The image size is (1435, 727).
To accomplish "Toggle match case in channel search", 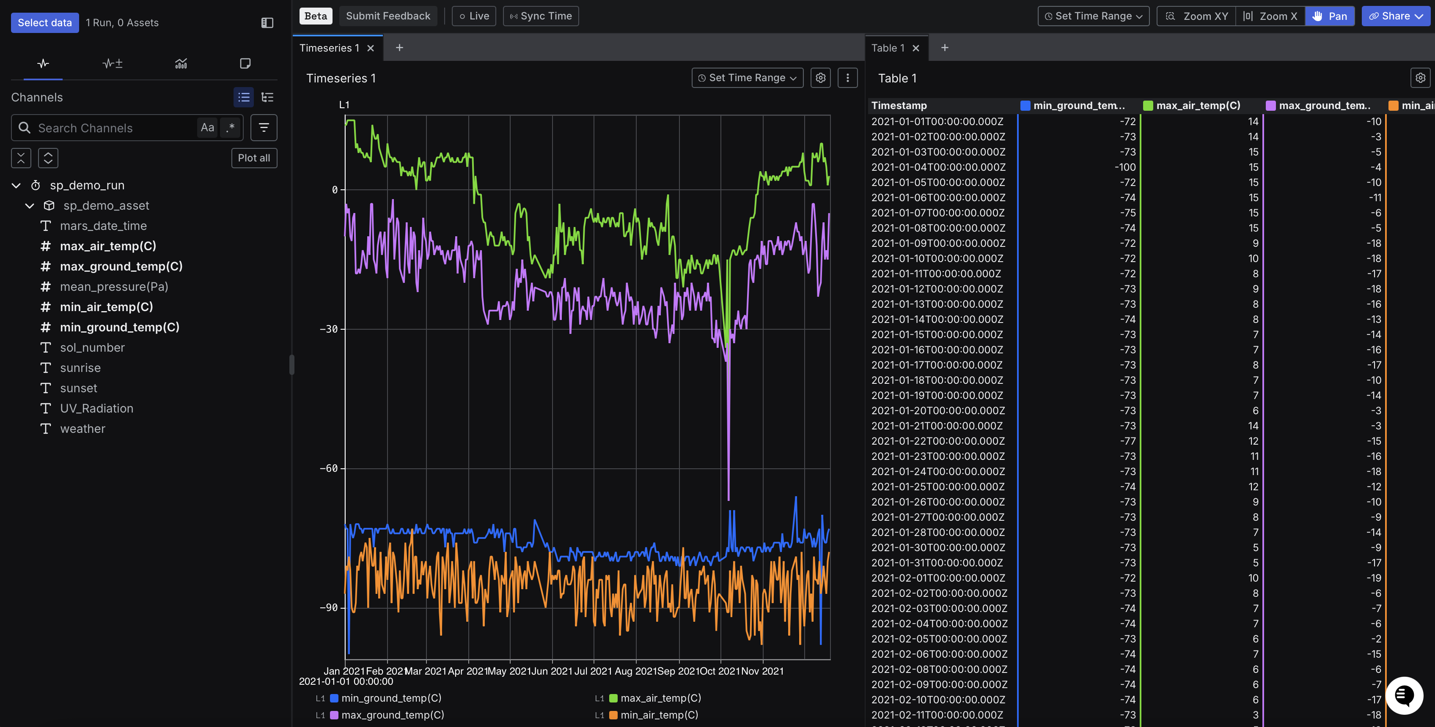I will pyautogui.click(x=207, y=128).
